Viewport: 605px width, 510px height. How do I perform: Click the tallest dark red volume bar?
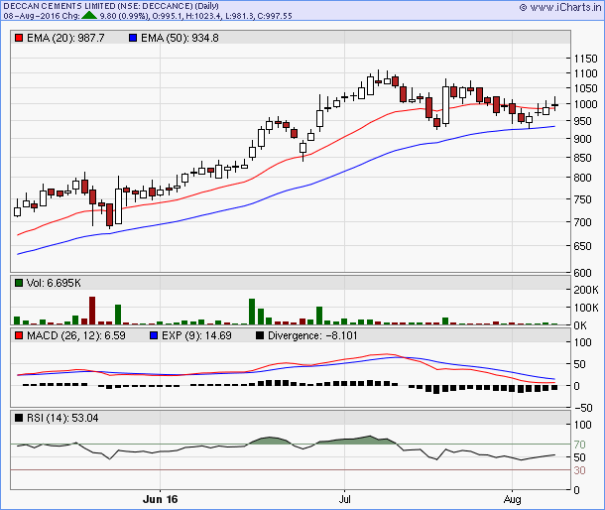(x=92, y=311)
